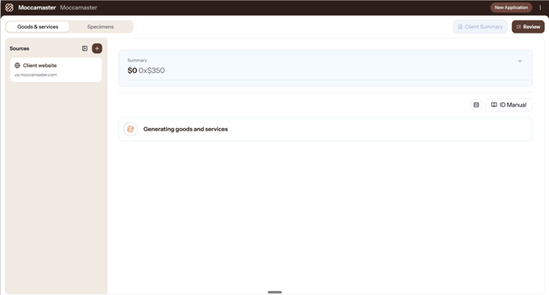Screen dimensions: 549x295
Task: Click the Review button
Action: coord(528,26)
